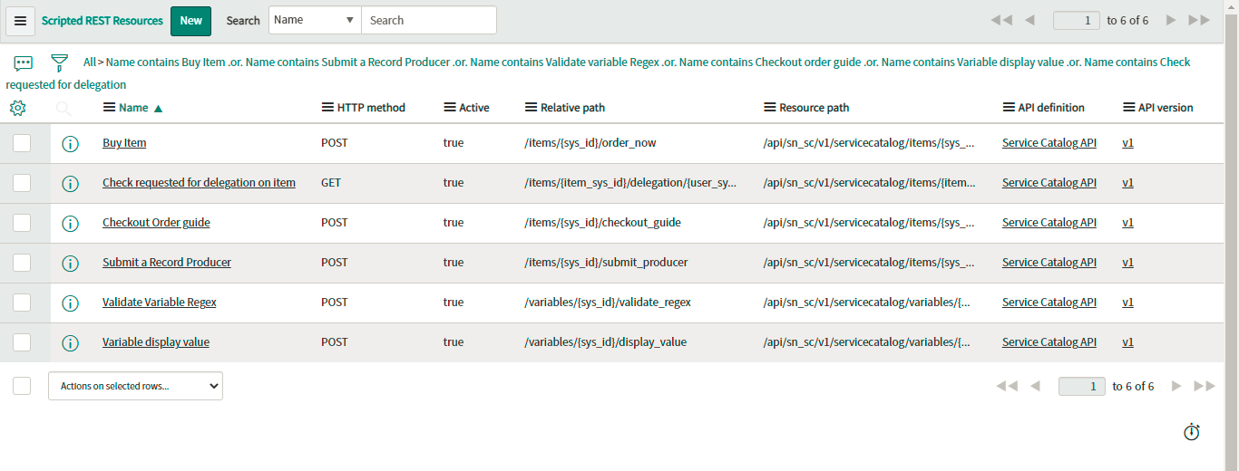Preview Validate Variable Regex info icon
This screenshot has width=1239, height=471.
70,303
